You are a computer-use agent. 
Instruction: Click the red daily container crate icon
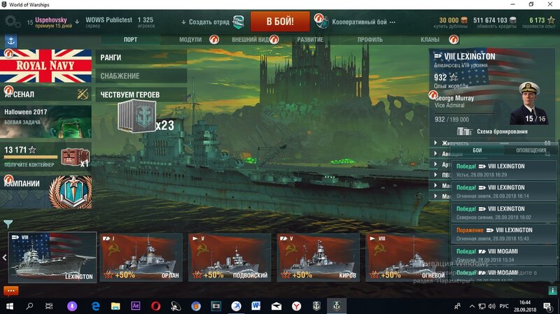tap(75, 157)
